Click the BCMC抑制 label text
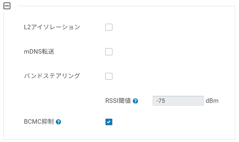This screenshot has height=142, width=239. tap(39, 122)
